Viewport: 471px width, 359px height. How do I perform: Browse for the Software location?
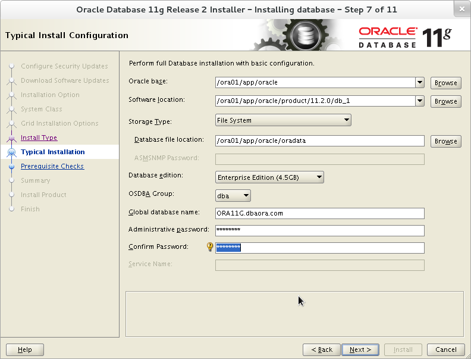446,102
